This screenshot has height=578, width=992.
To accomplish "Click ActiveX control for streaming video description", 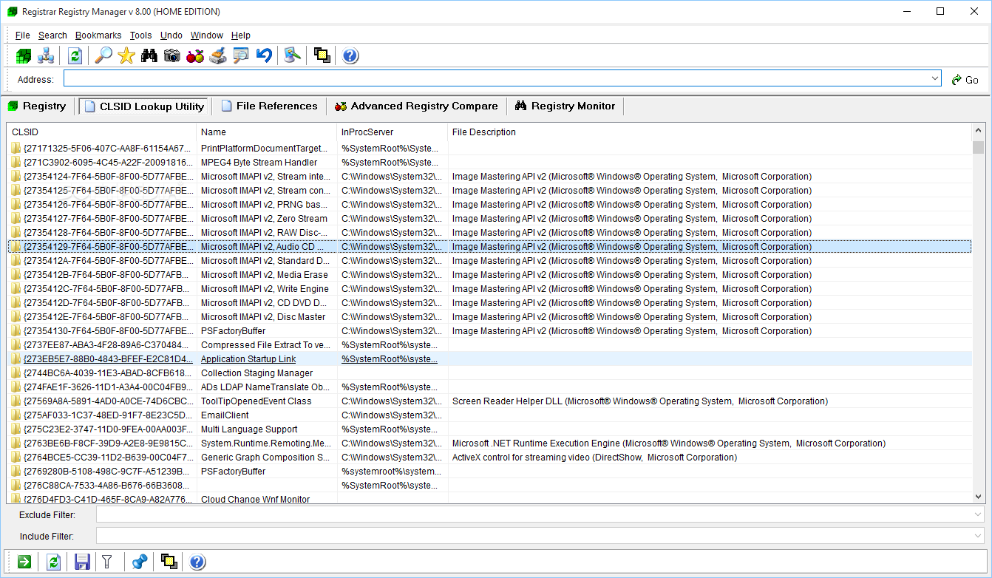I will (x=594, y=458).
